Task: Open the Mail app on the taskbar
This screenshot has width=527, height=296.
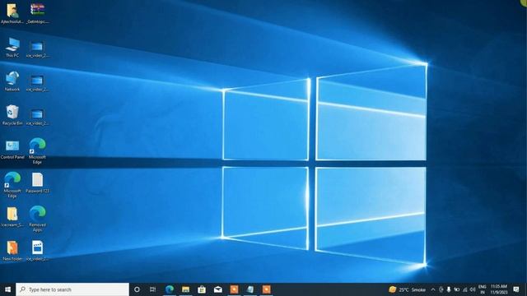Action: click(x=217, y=289)
